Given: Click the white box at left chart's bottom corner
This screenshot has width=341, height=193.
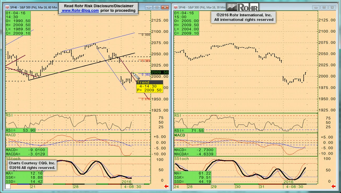Looking at the screenshot, I should point(8,186).
